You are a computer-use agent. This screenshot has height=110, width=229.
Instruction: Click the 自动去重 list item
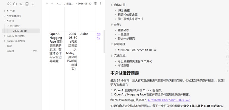coord(120,5)
